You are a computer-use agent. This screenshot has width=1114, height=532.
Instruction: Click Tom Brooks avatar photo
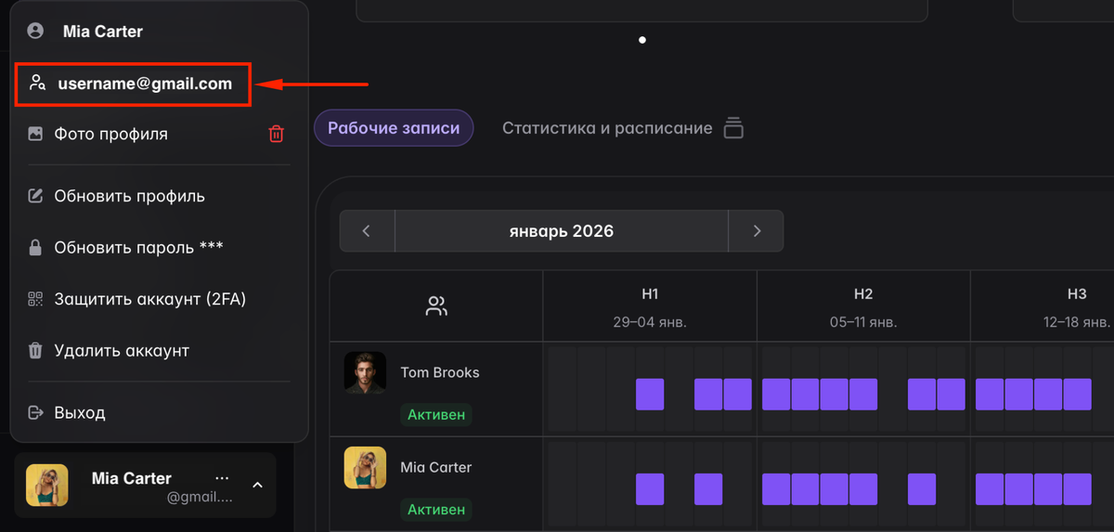pyautogui.click(x=365, y=372)
